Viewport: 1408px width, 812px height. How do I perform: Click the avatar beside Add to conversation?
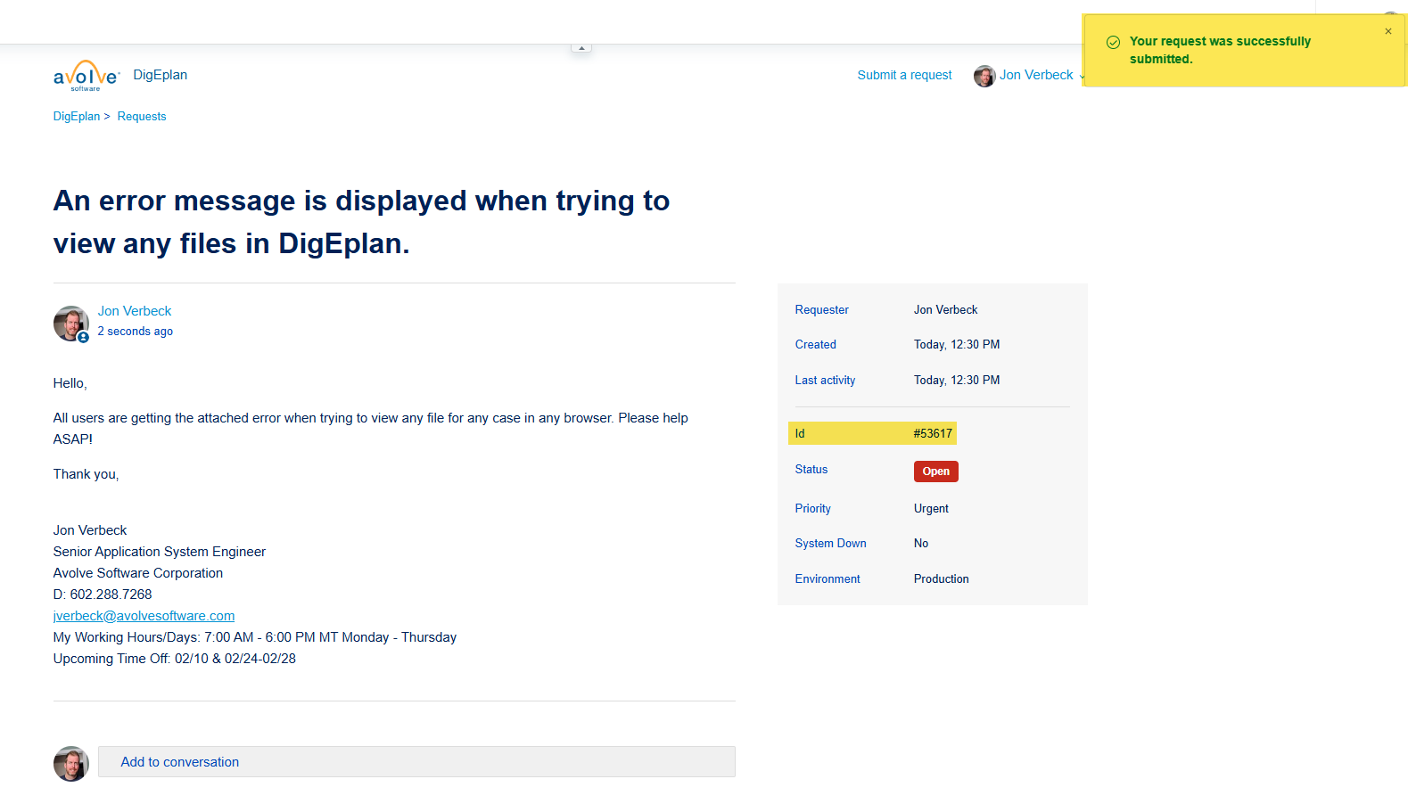coord(71,764)
